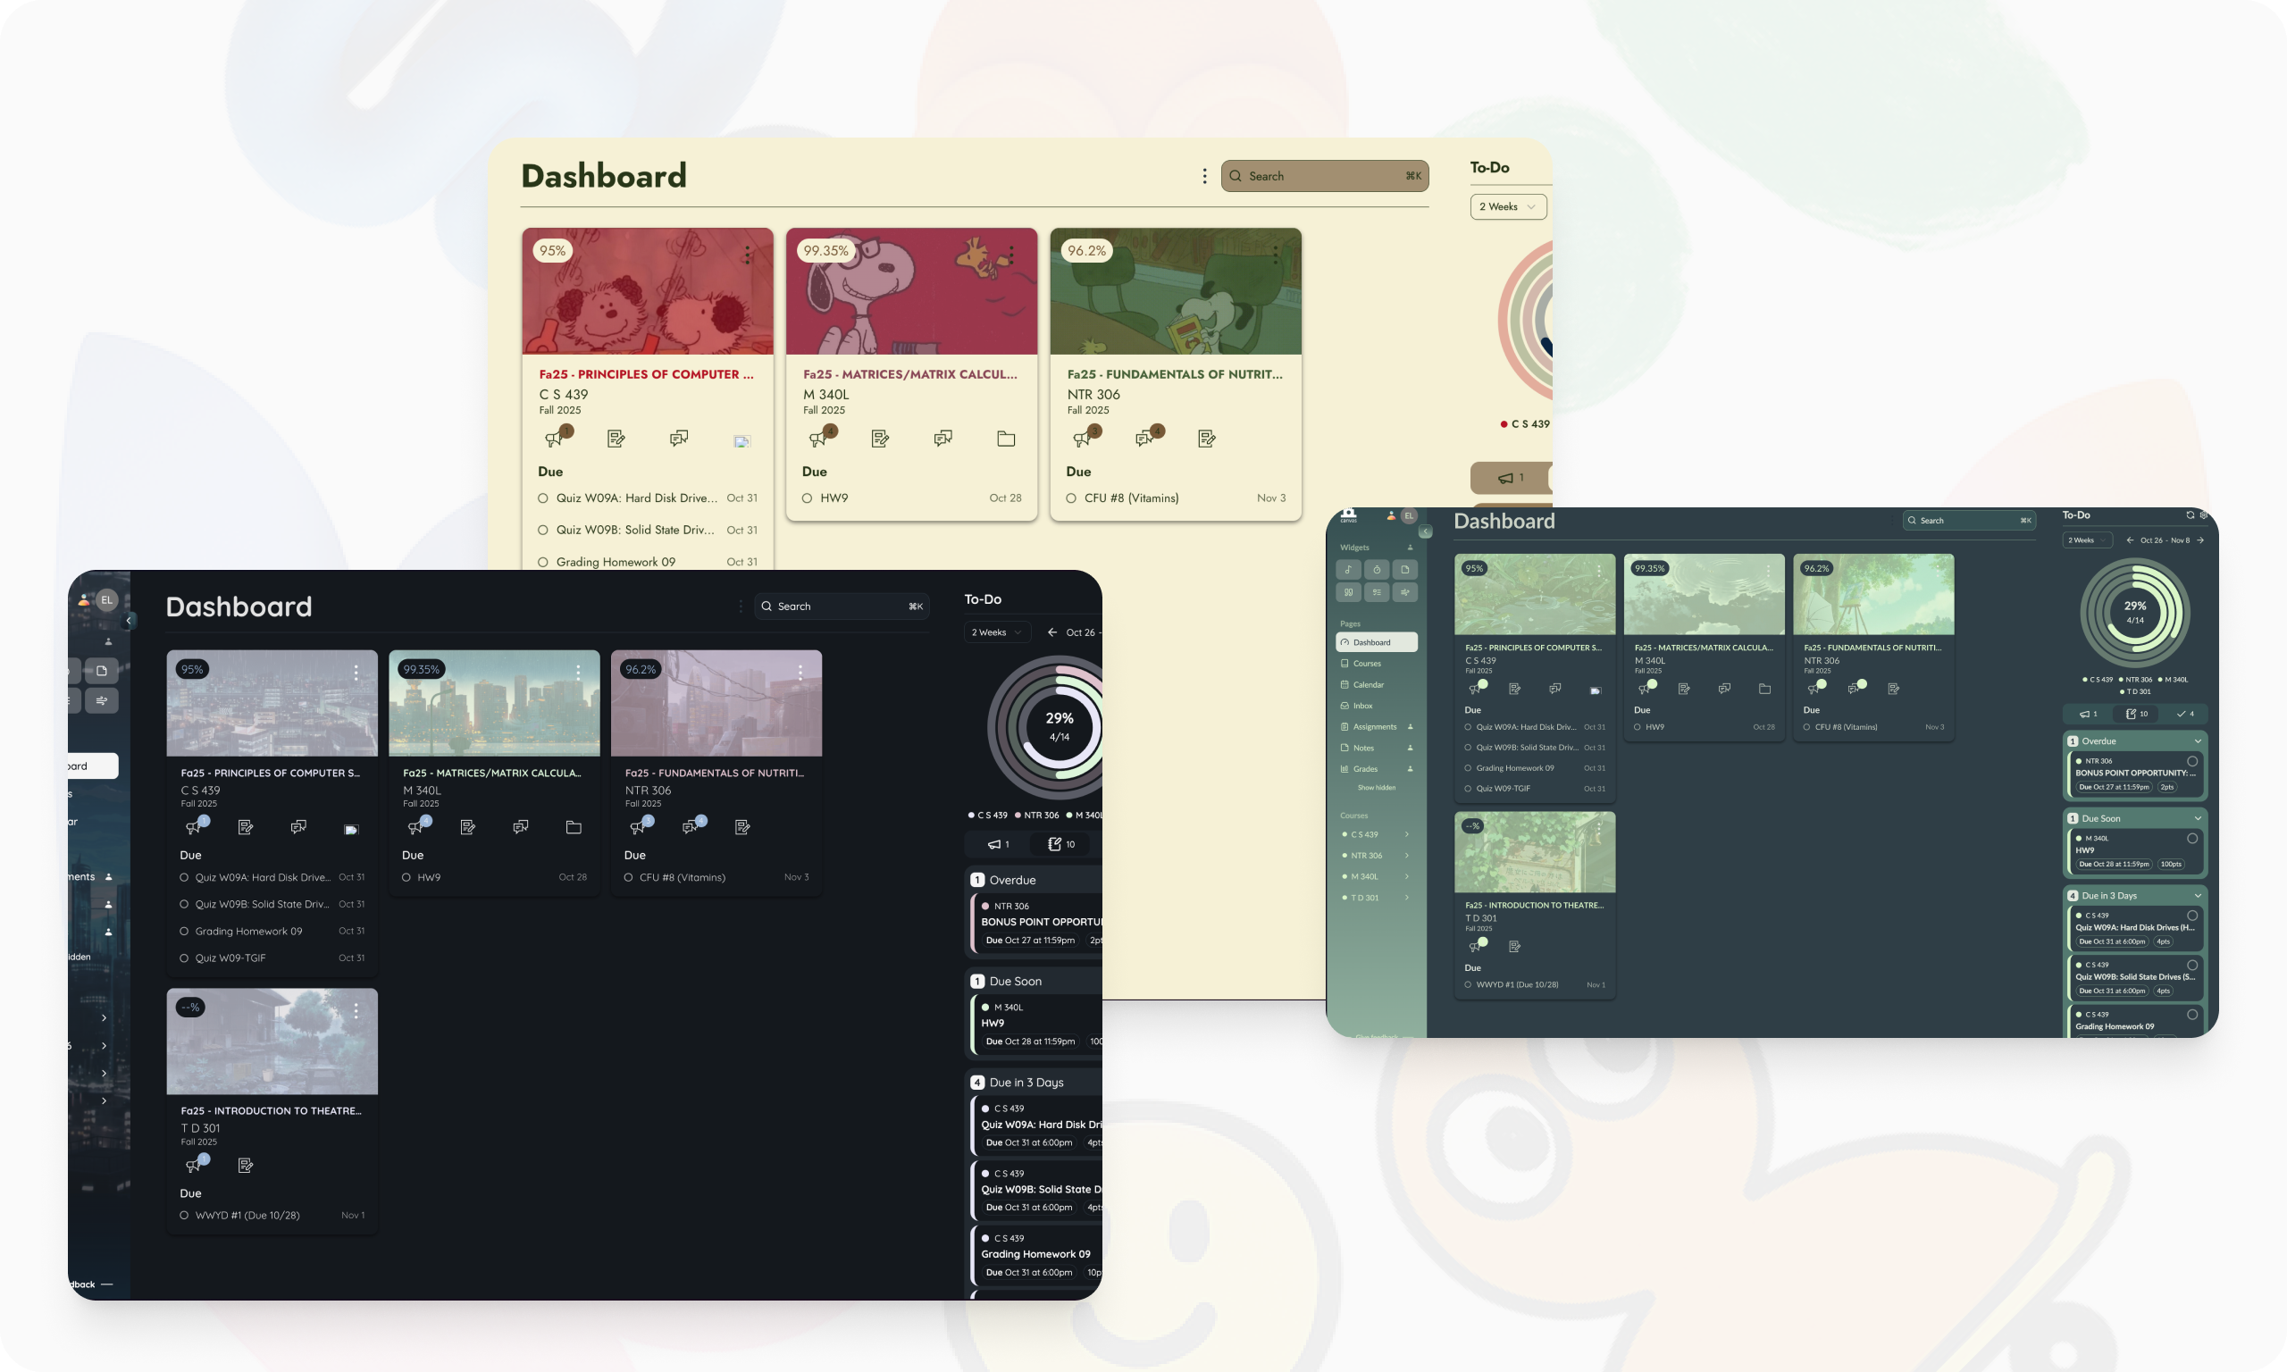Click Show hidden in the sidebar
2287x1372 pixels.
point(1377,787)
